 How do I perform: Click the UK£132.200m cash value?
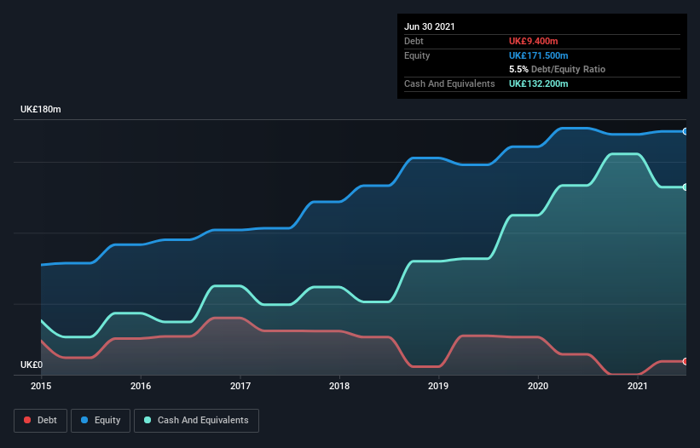[x=538, y=83]
